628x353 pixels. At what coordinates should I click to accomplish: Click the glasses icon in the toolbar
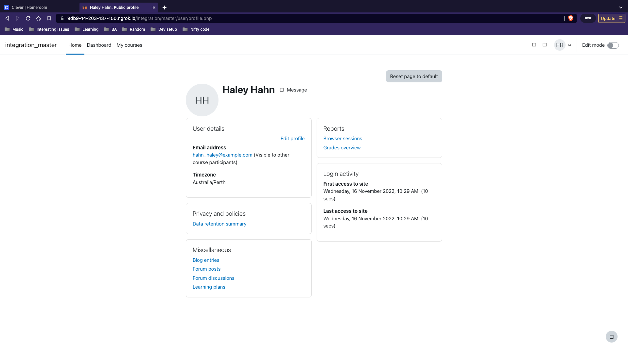pos(588,18)
